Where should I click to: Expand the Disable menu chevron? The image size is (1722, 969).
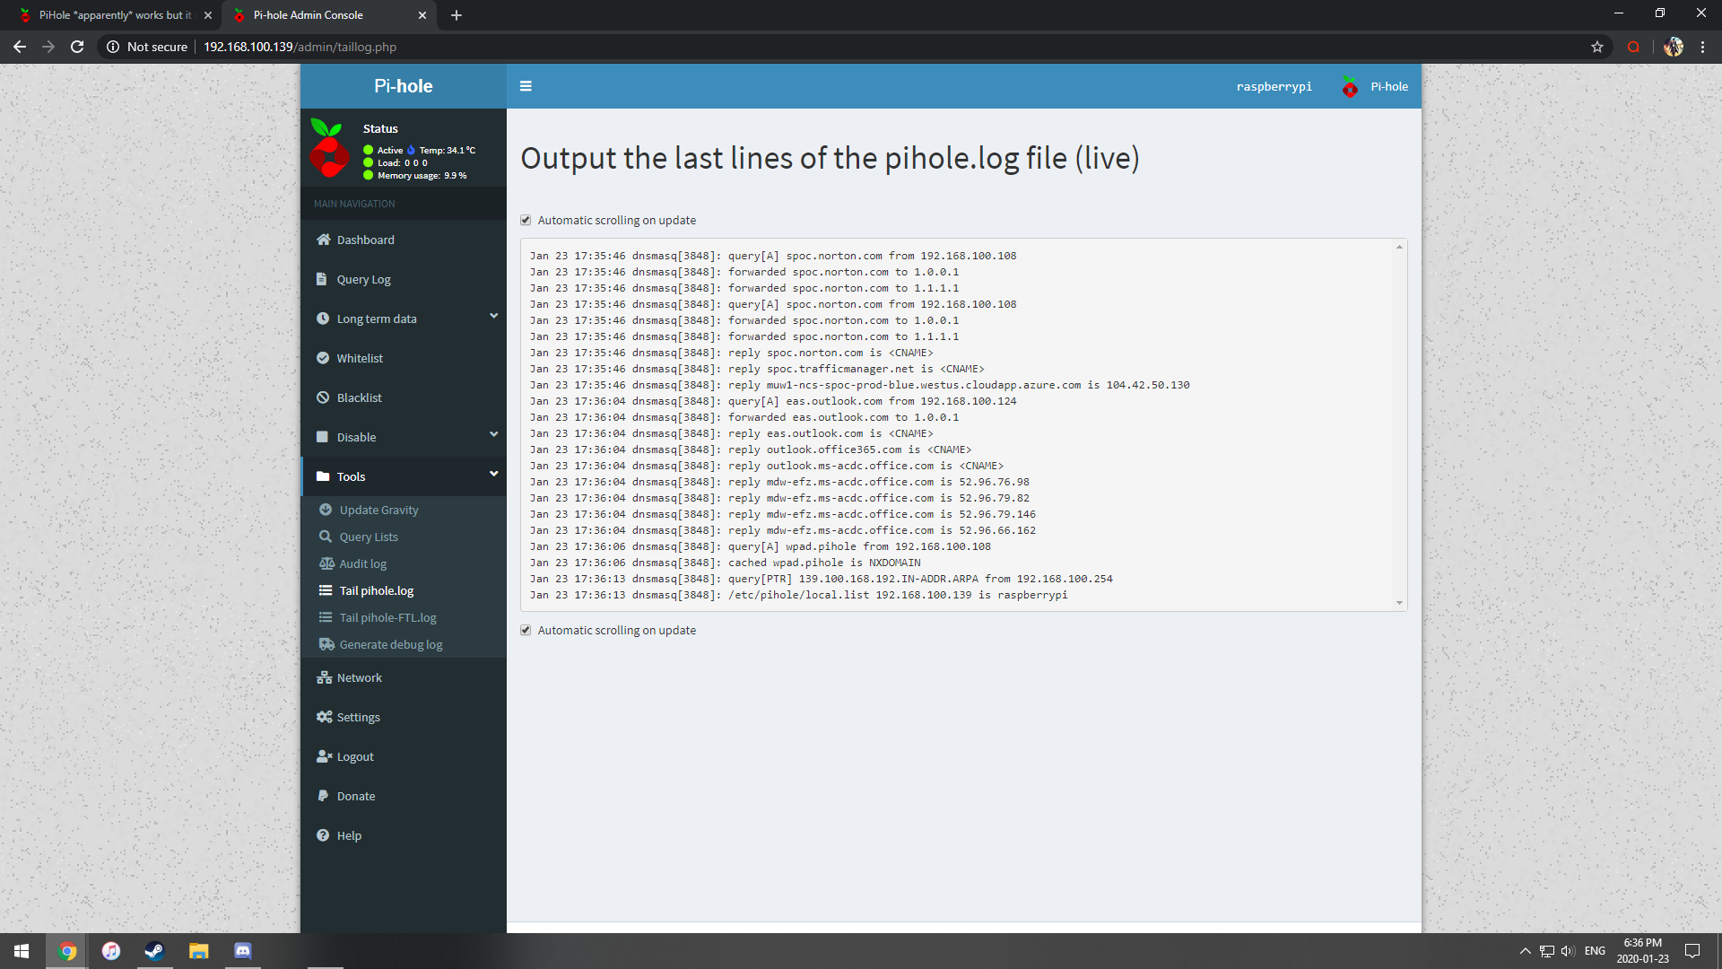pos(493,434)
